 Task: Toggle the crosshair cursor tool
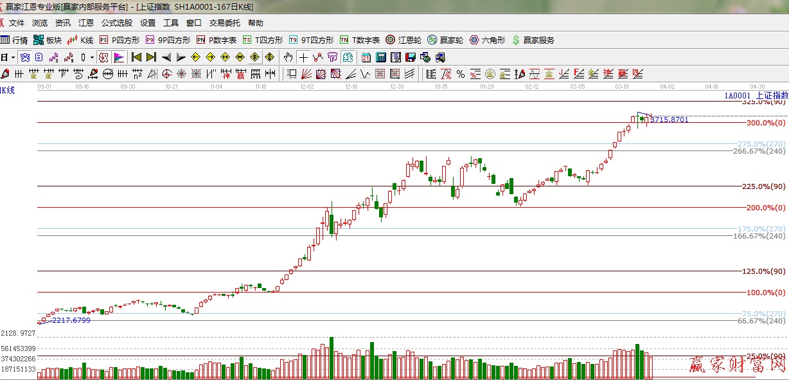(303, 57)
